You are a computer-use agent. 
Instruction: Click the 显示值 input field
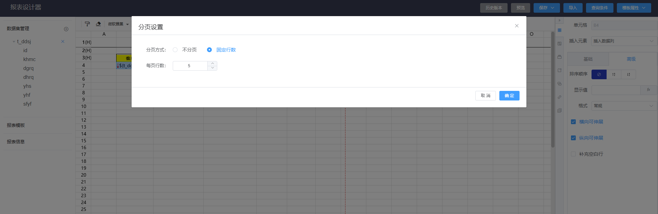tap(616, 90)
